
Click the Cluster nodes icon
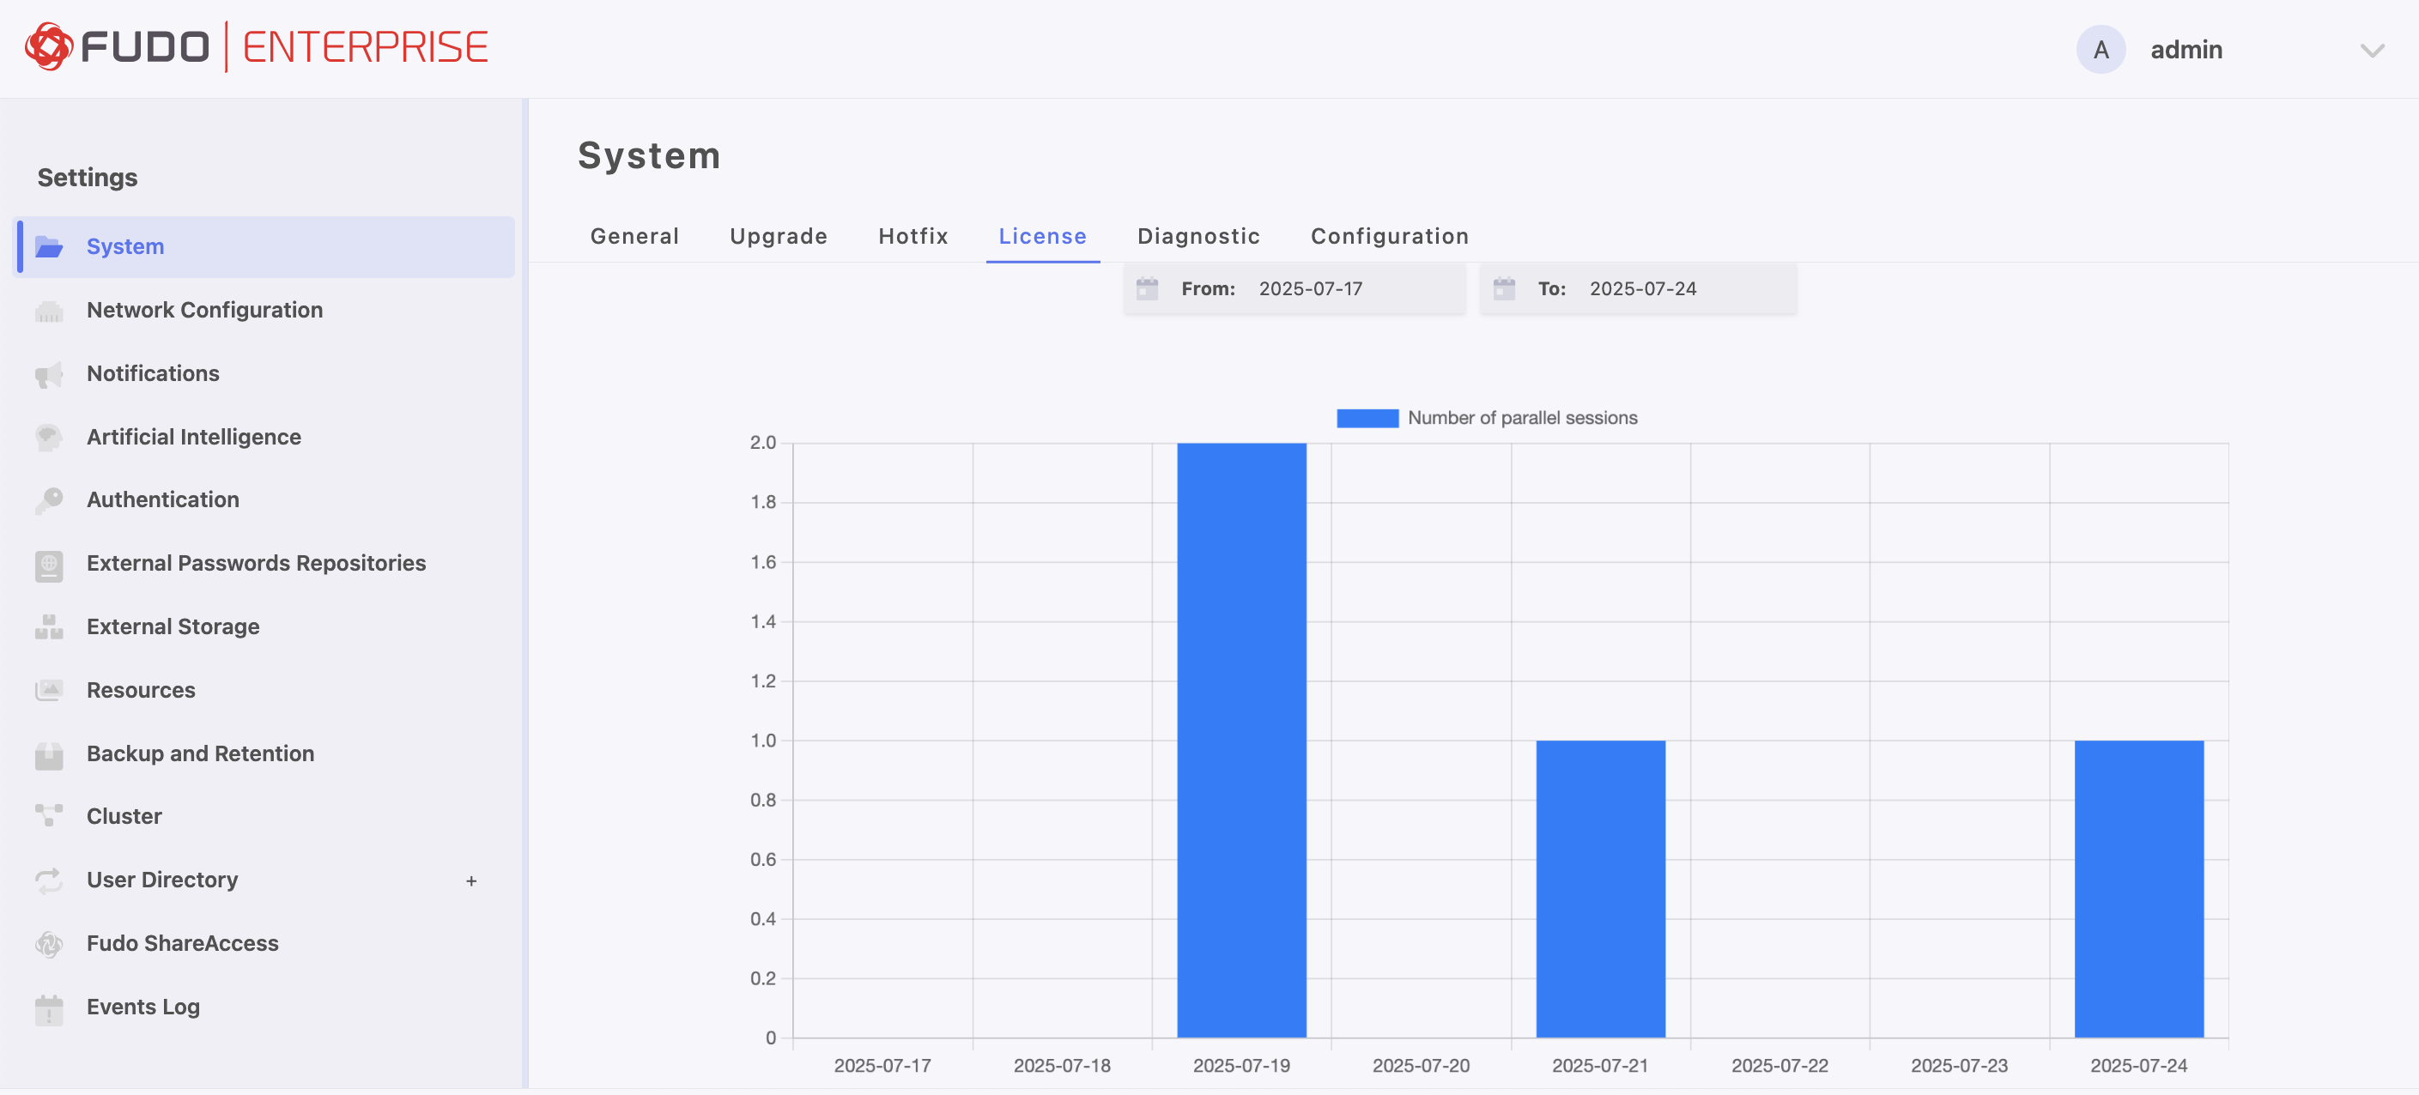49,816
